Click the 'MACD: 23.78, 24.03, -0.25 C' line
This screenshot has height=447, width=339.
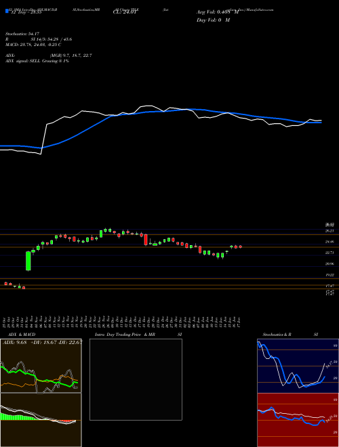click(x=33, y=45)
